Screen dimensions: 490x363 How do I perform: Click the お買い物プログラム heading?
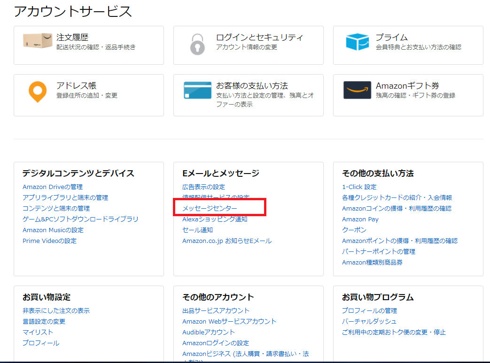[x=378, y=297]
